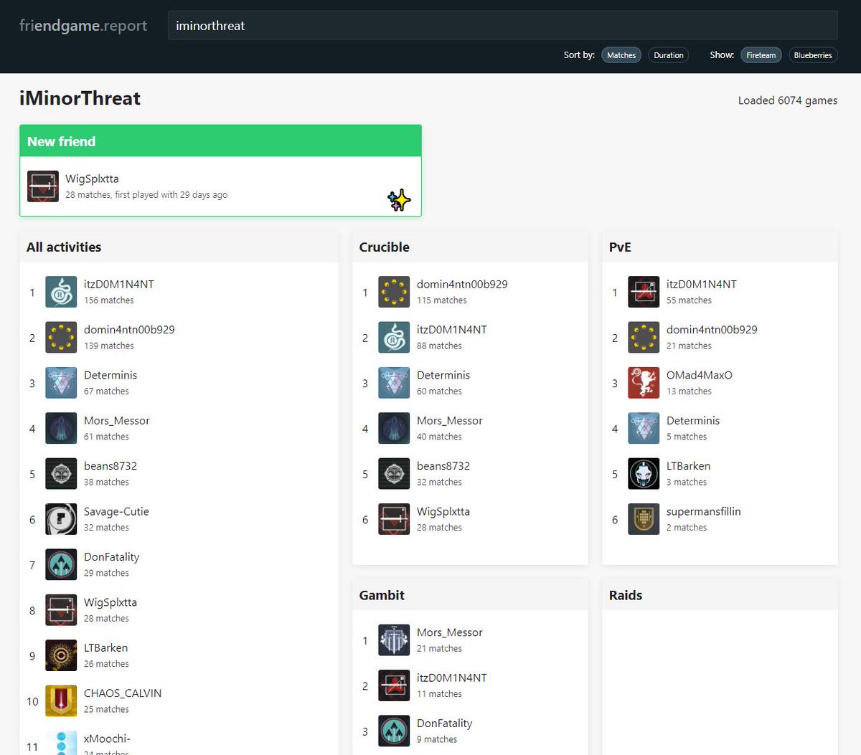Click the 28 matches first played text
Screen dimensions: 861x755
pyautogui.click(x=146, y=194)
